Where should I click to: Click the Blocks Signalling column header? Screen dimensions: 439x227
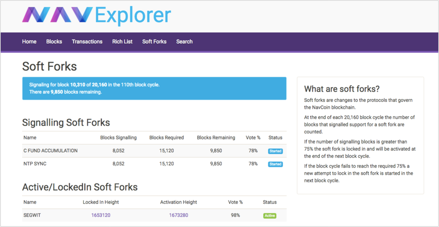[x=119, y=138]
